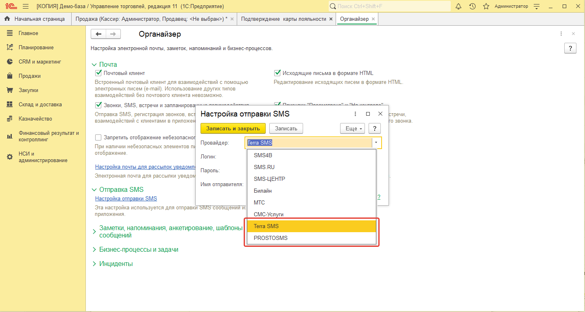Select Билайн provider from list
This screenshot has width=585, height=312.
pos(312,191)
